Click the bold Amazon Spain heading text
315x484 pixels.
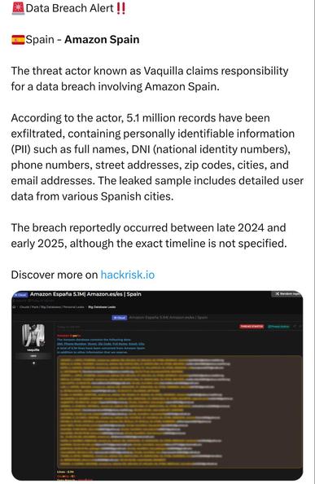(x=102, y=39)
